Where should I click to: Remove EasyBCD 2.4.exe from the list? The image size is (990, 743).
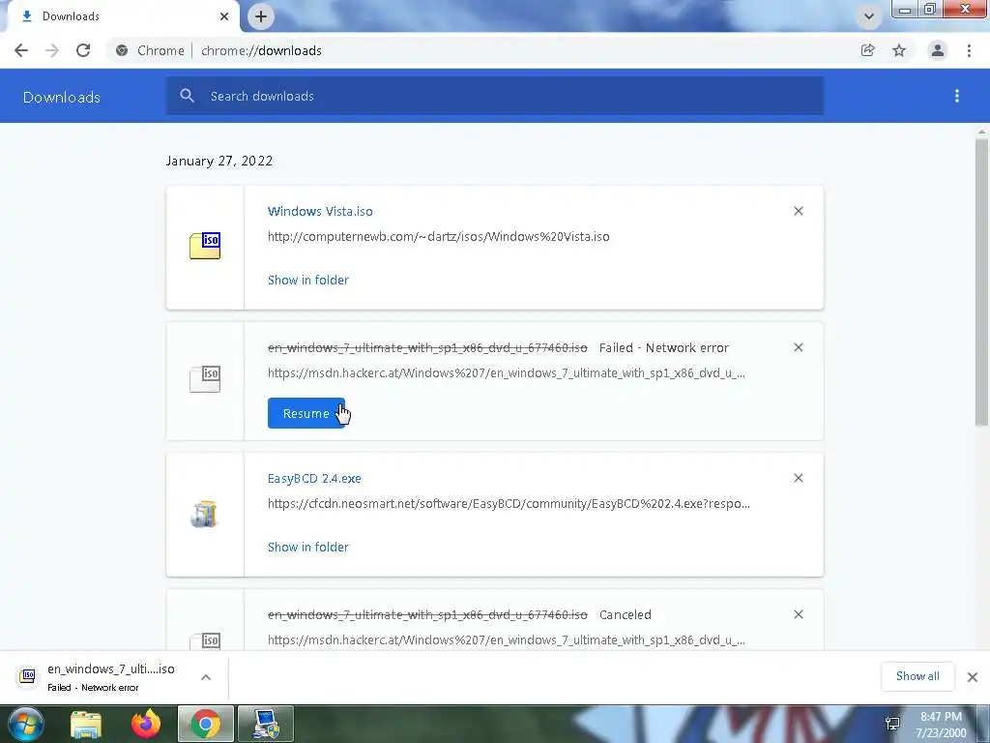pos(799,478)
